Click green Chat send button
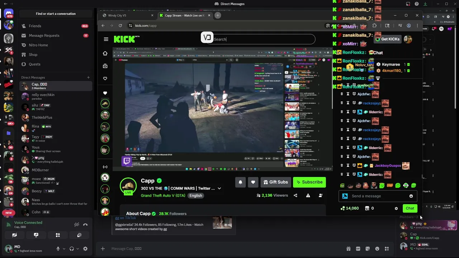Viewport: 459px width, 258px height. (410, 208)
